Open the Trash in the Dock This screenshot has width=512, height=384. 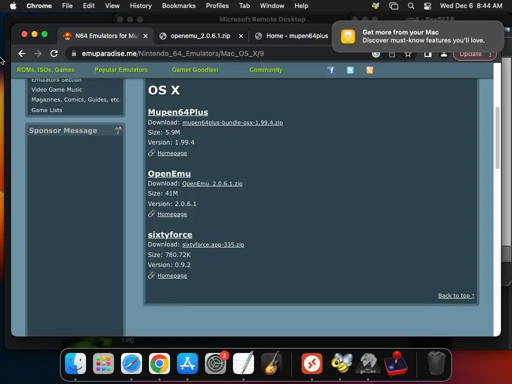(436, 363)
